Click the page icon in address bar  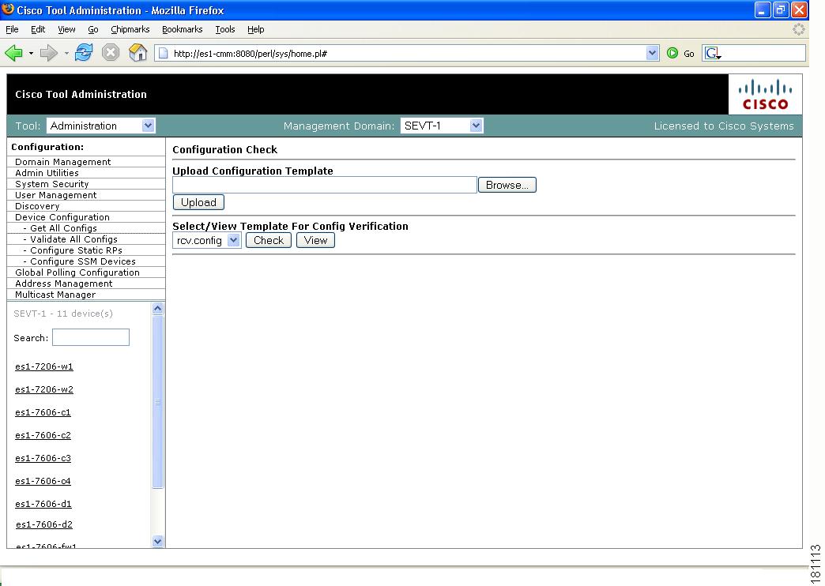pos(163,53)
